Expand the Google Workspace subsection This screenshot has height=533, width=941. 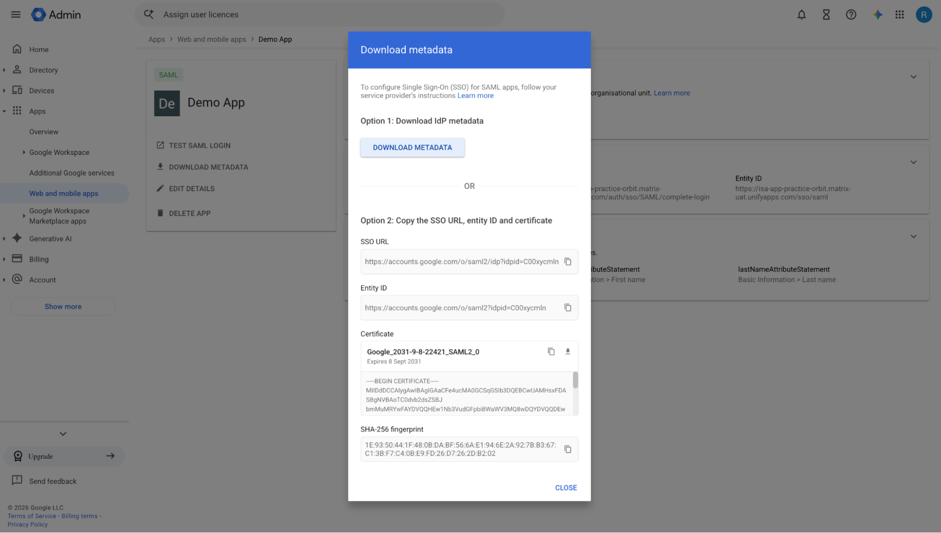click(x=24, y=153)
